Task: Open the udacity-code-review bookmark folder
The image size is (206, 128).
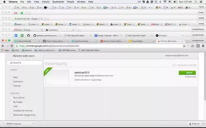Action: (45, 50)
